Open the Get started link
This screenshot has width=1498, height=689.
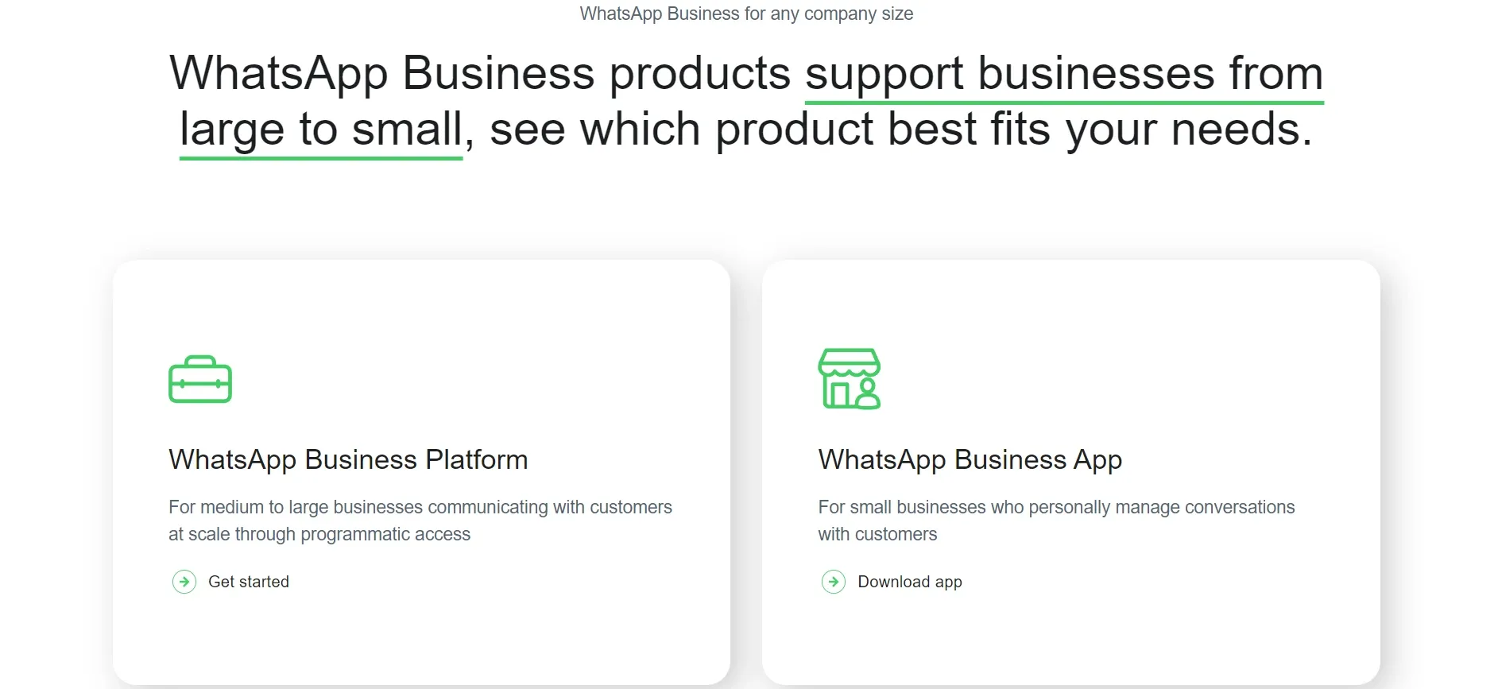pos(249,582)
